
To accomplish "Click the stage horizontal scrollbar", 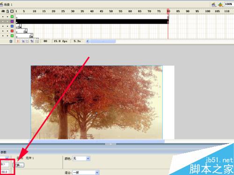I will (96, 141).
